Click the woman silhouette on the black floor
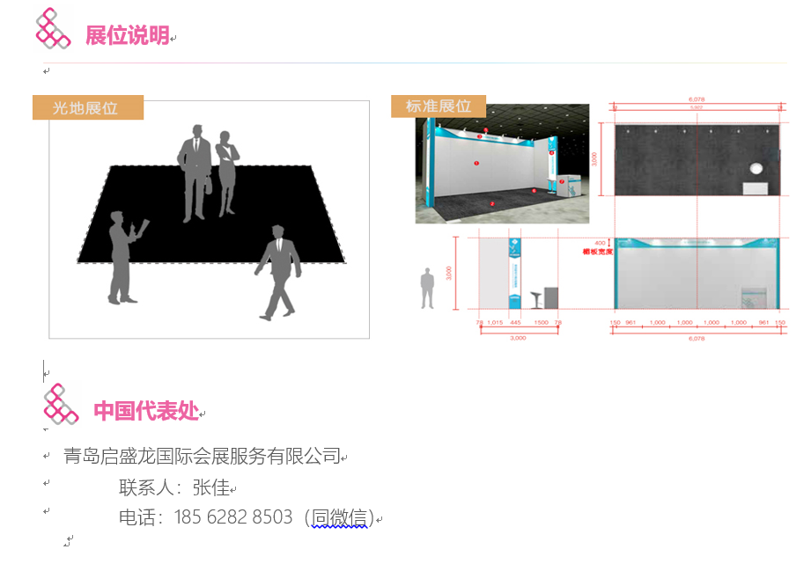Image resolution: width=811 pixels, height=564 pixels. (227, 172)
